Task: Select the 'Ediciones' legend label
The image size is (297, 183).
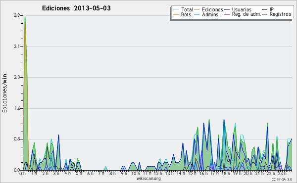Action: tap(212, 9)
